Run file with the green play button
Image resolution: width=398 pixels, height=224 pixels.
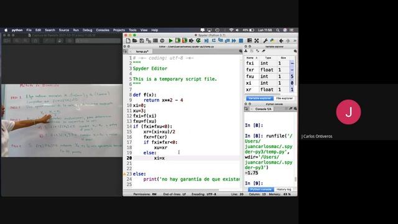tap(171, 40)
